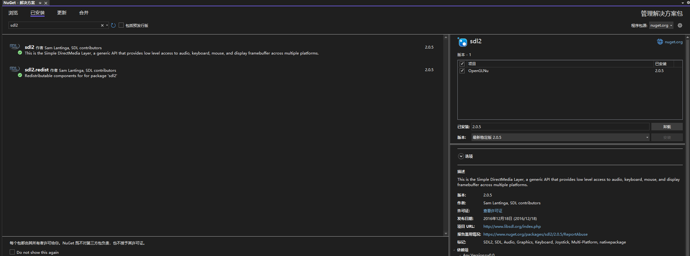Screen dimensions: 690x256
Task: Clear the sdl2 search text with X
Action: pyautogui.click(x=102, y=25)
